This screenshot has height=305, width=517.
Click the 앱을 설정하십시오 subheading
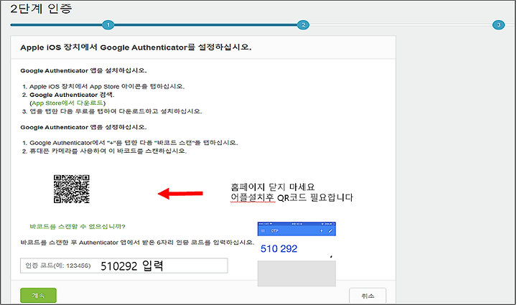(83, 127)
